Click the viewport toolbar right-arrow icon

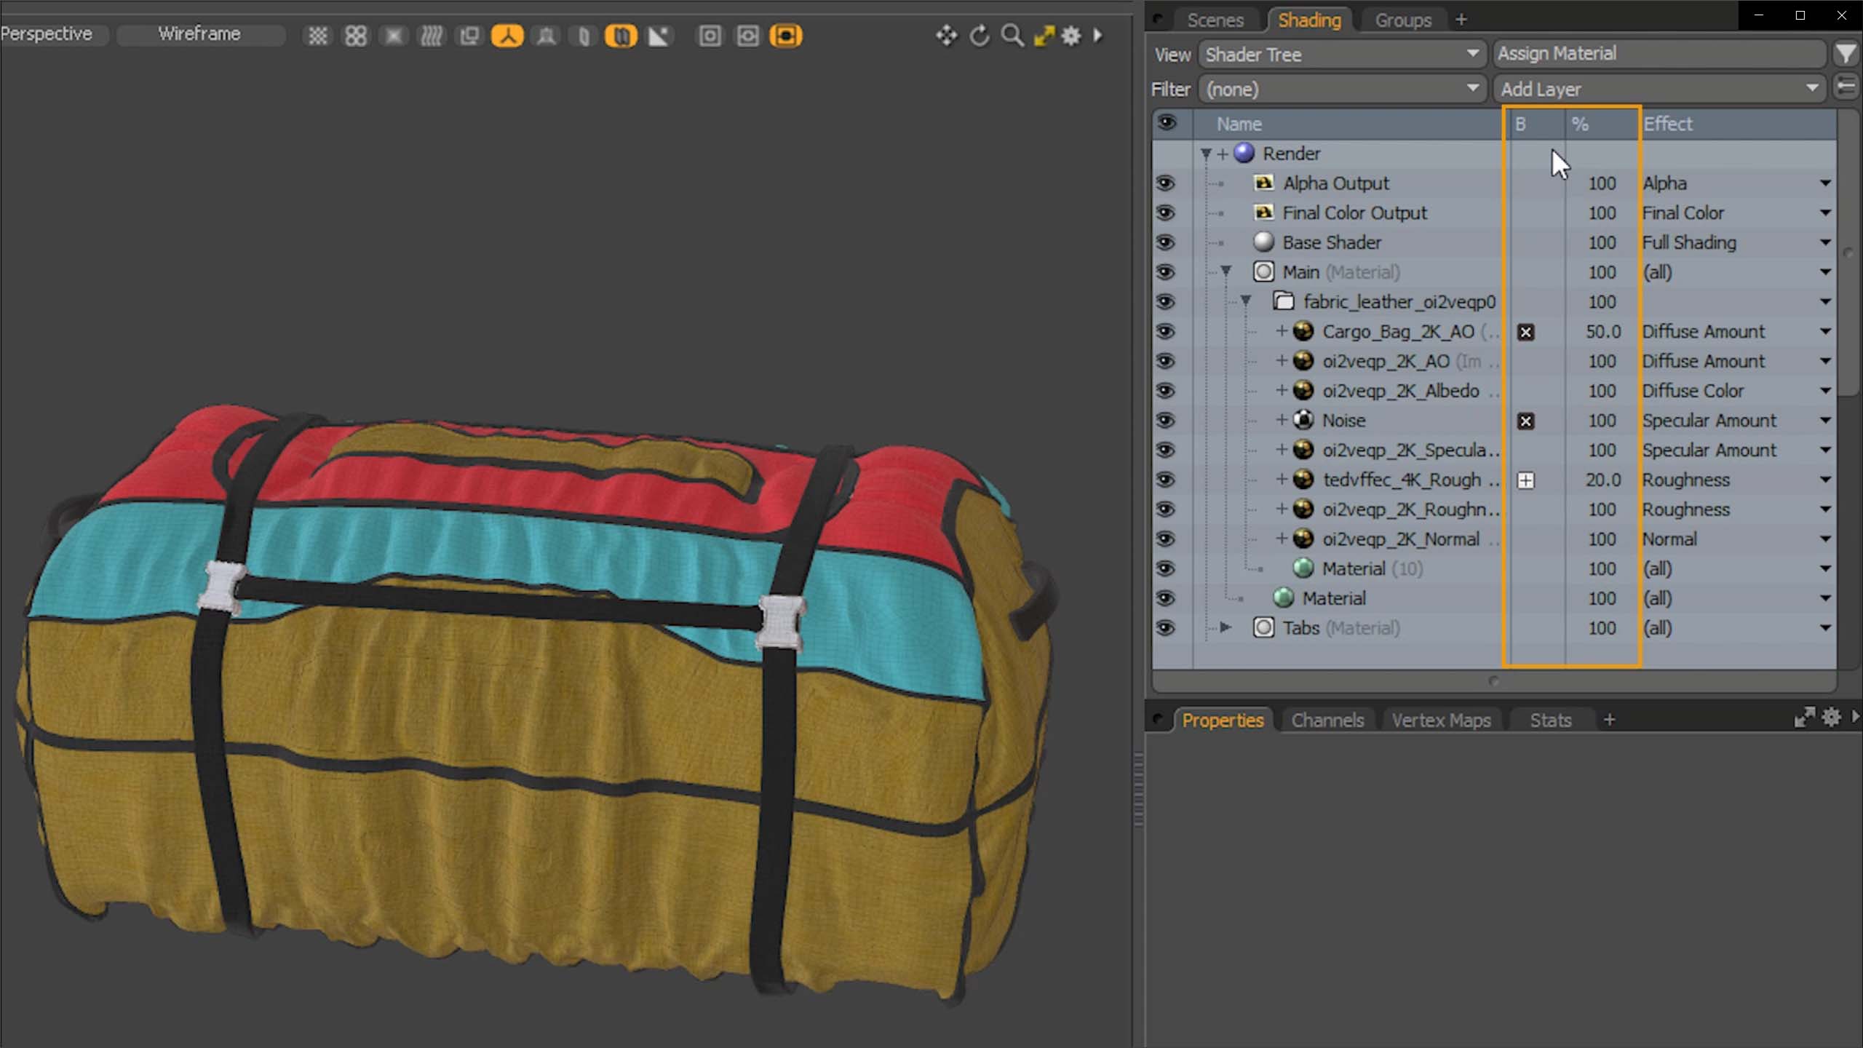coord(1097,35)
